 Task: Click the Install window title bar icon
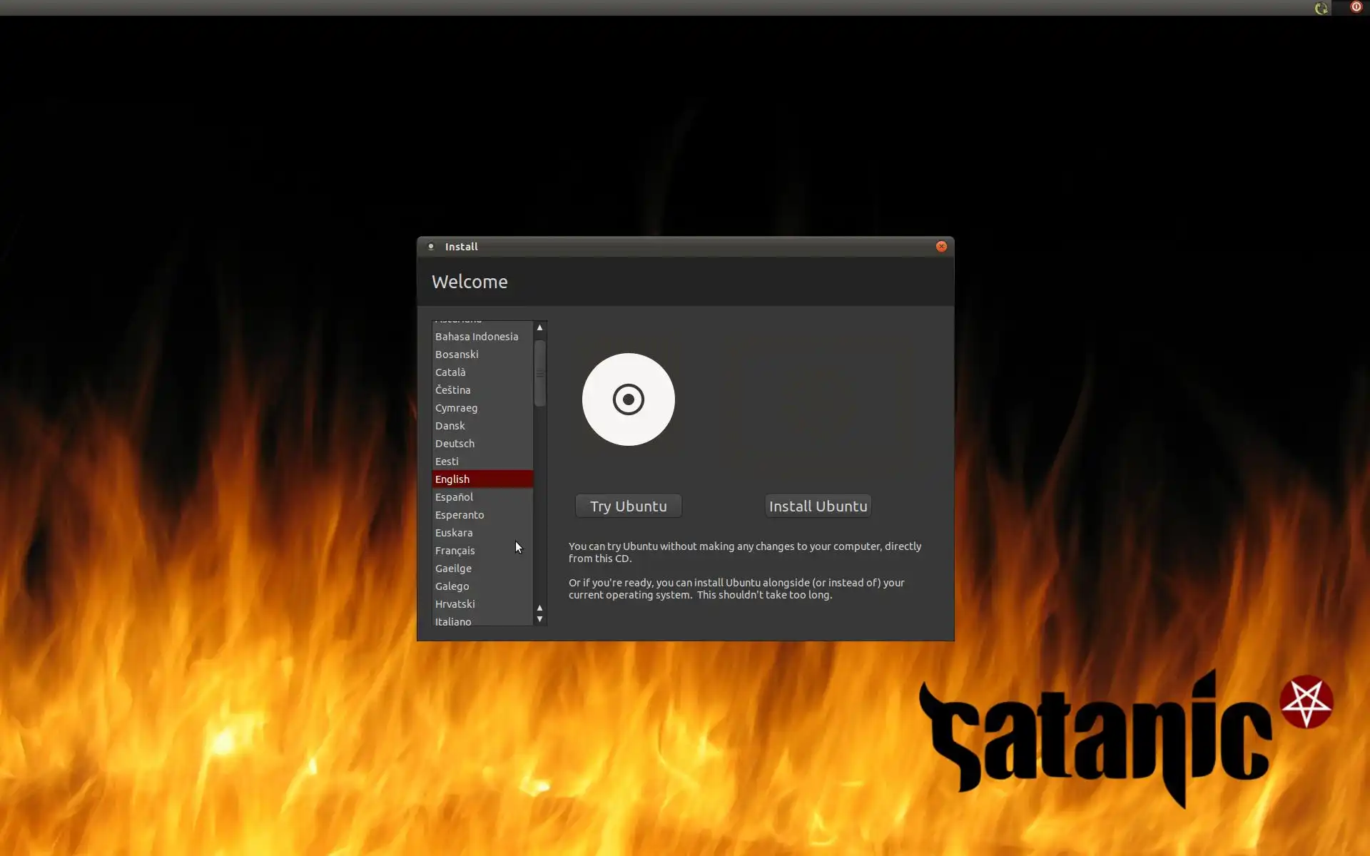pyautogui.click(x=431, y=246)
